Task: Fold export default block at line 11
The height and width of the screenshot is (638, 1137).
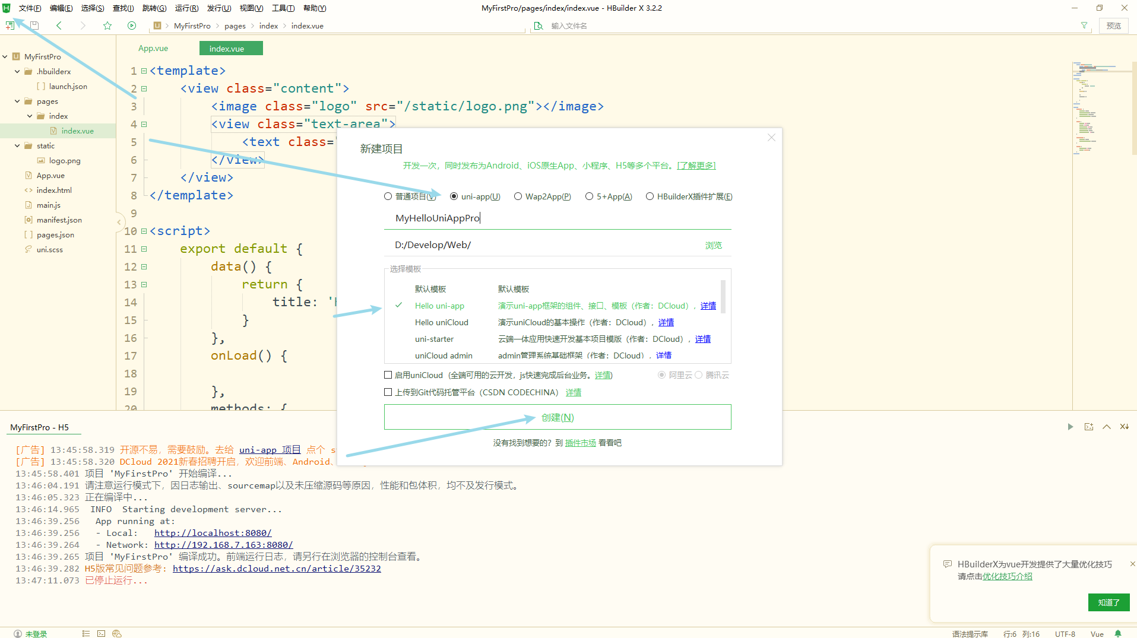Action: click(144, 249)
